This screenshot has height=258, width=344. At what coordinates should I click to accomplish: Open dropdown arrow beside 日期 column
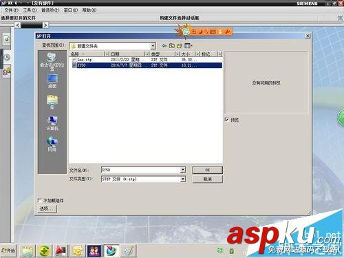[147, 54]
